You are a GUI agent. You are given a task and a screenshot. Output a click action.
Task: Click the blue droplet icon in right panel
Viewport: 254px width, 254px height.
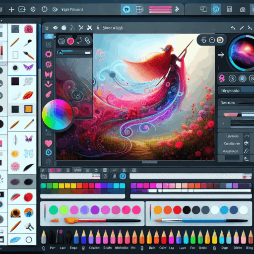point(243,79)
